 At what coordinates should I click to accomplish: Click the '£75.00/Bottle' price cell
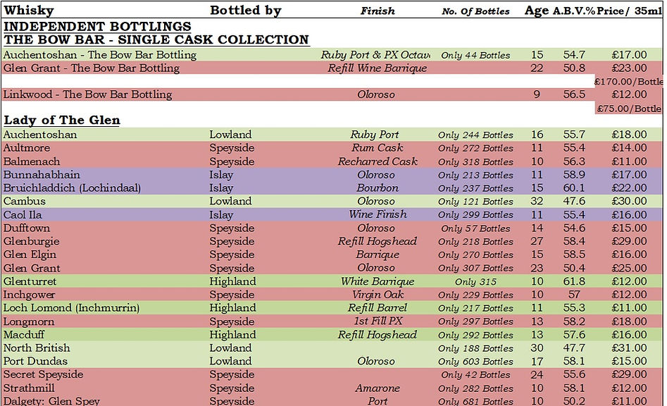[629, 109]
